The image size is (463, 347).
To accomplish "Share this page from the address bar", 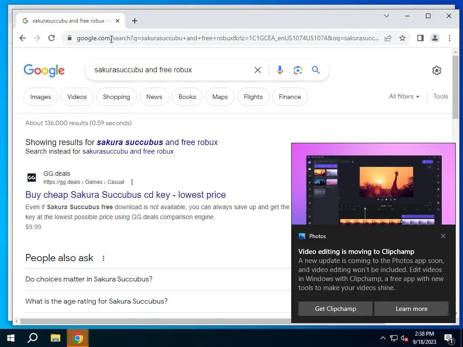I will point(388,38).
